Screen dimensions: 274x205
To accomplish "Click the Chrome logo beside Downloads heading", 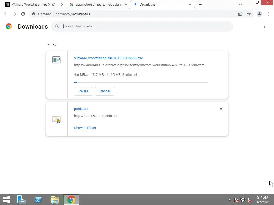I will click(9, 26).
